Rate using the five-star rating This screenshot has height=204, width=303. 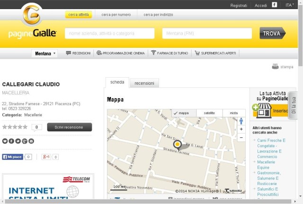(15, 127)
